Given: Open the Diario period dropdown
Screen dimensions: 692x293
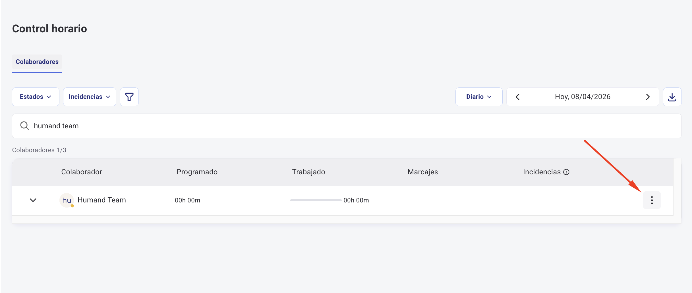Looking at the screenshot, I should [x=479, y=97].
